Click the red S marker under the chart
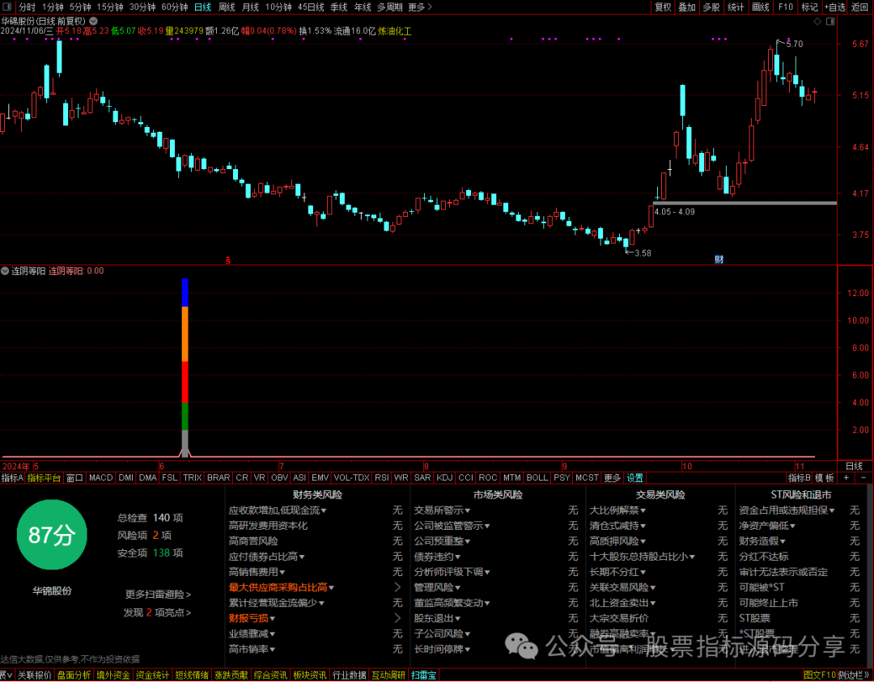The width and height of the screenshot is (874, 682). 227,260
